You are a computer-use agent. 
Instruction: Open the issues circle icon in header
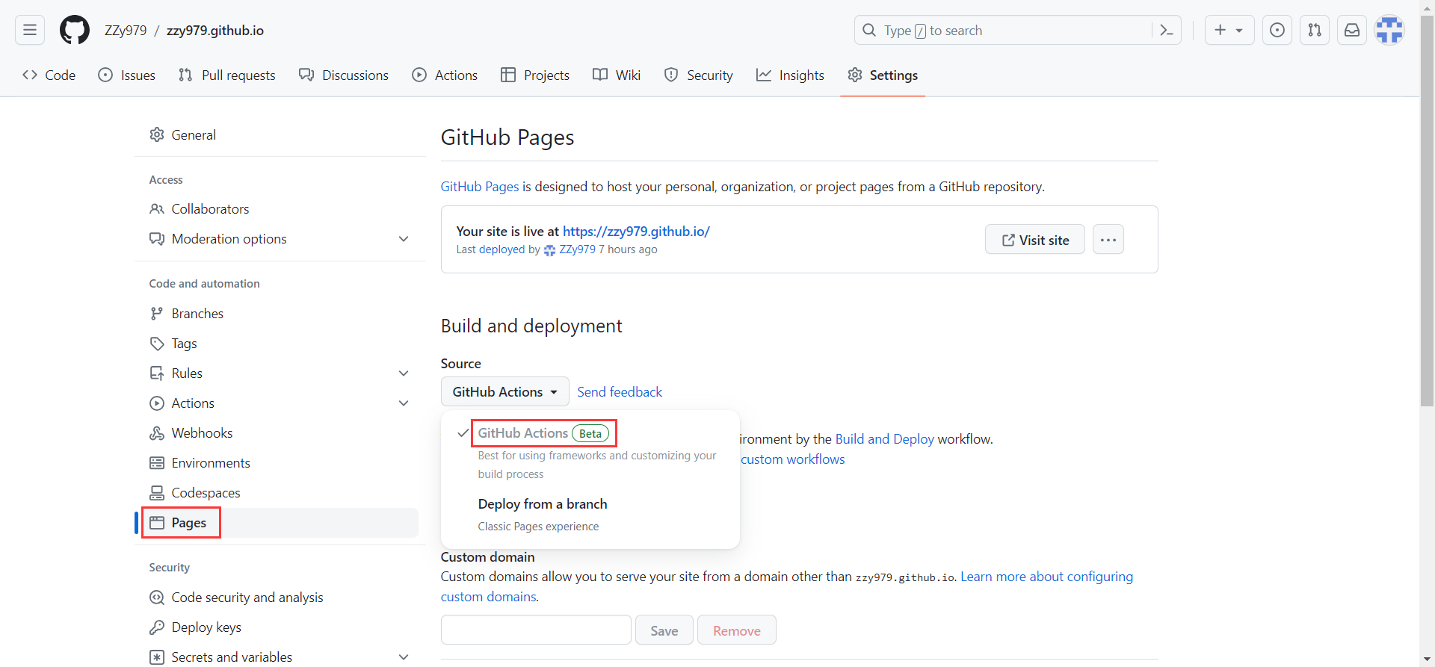[x=1277, y=30]
